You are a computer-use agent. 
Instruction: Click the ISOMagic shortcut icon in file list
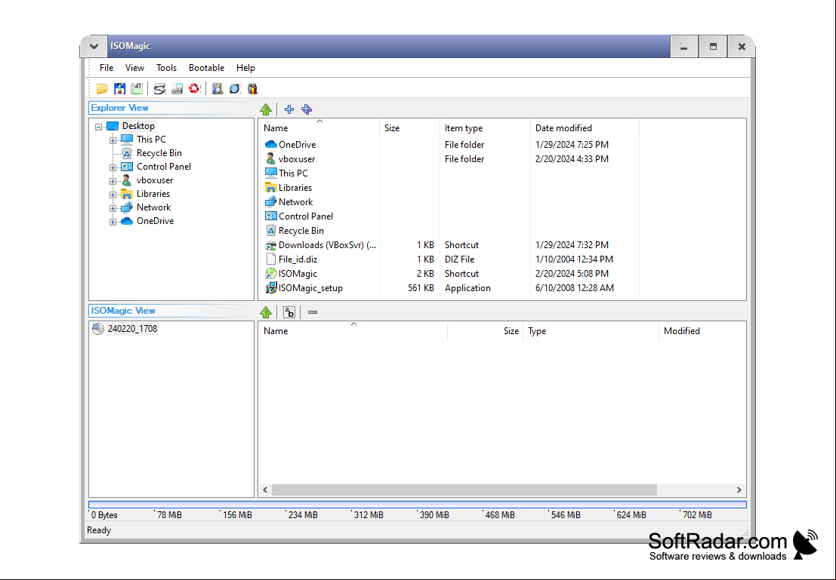271,274
